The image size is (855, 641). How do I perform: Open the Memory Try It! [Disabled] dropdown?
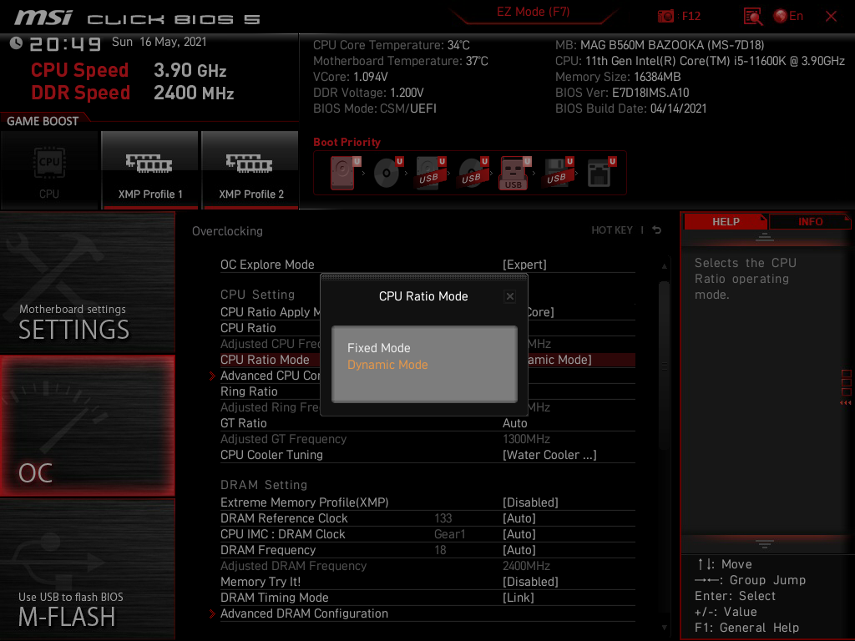click(x=530, y=582)
